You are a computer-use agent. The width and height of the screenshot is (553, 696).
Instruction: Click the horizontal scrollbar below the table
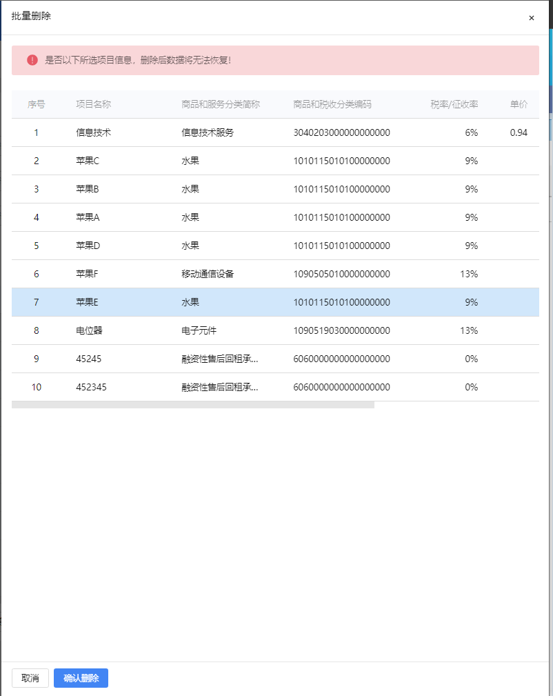click(193, 405)
